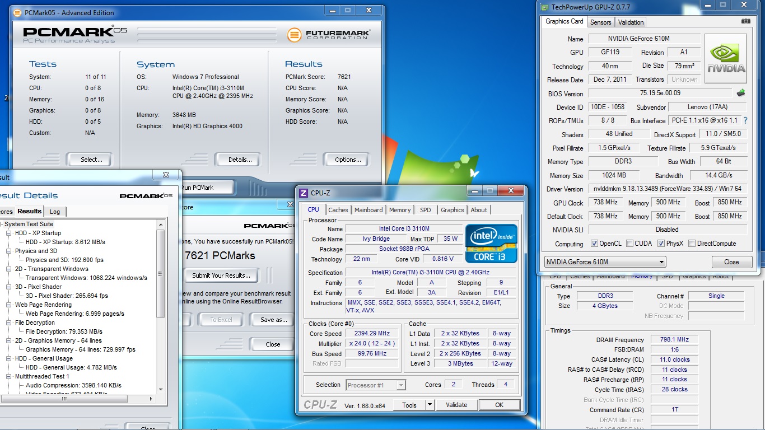This screenshot has width=765, height=430.
Task: Select the Graphics Card tab in GPU-Z
Action: pyautogui.click(x=565, y=21)
